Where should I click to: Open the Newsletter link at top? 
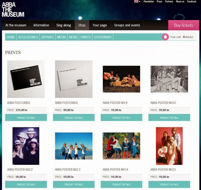click(149, 1)
